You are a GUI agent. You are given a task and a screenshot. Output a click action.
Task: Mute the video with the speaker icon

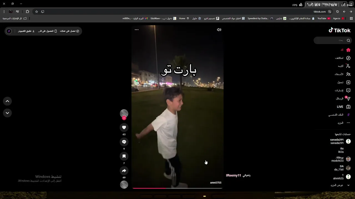[219, 30]
